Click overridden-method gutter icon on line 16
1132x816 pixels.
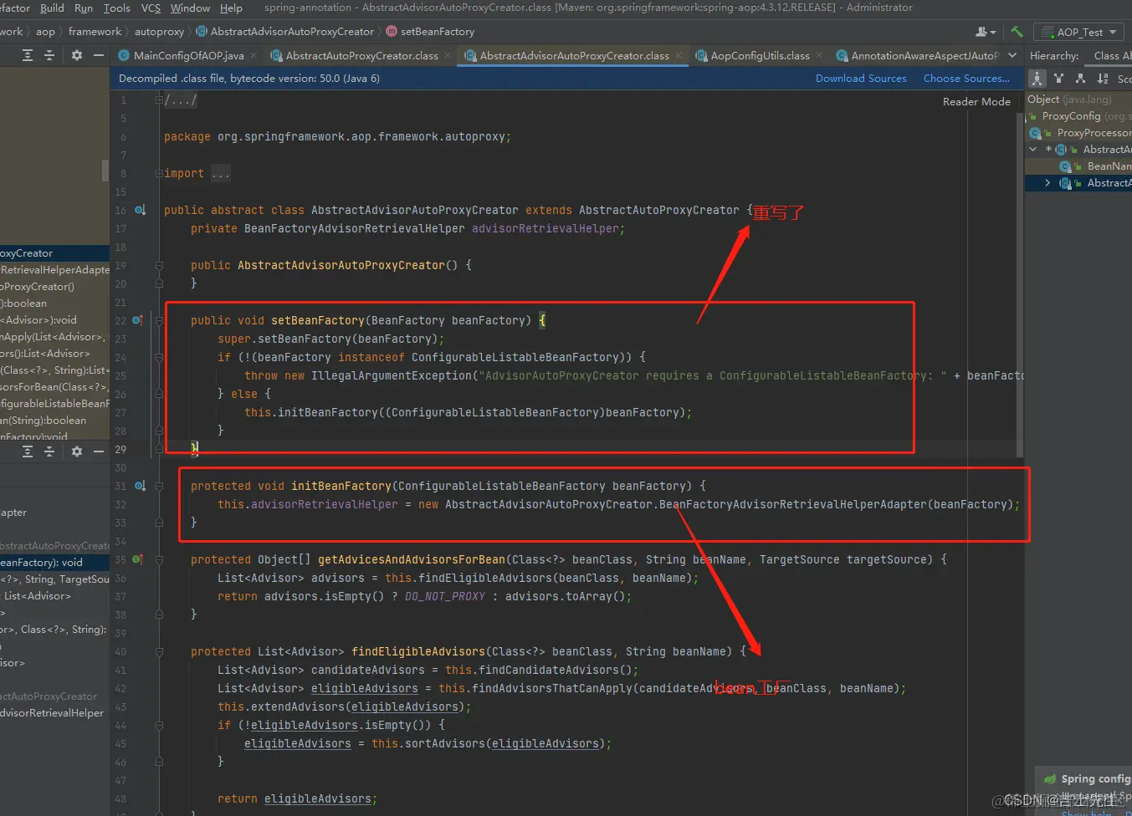tap(140, 210)
